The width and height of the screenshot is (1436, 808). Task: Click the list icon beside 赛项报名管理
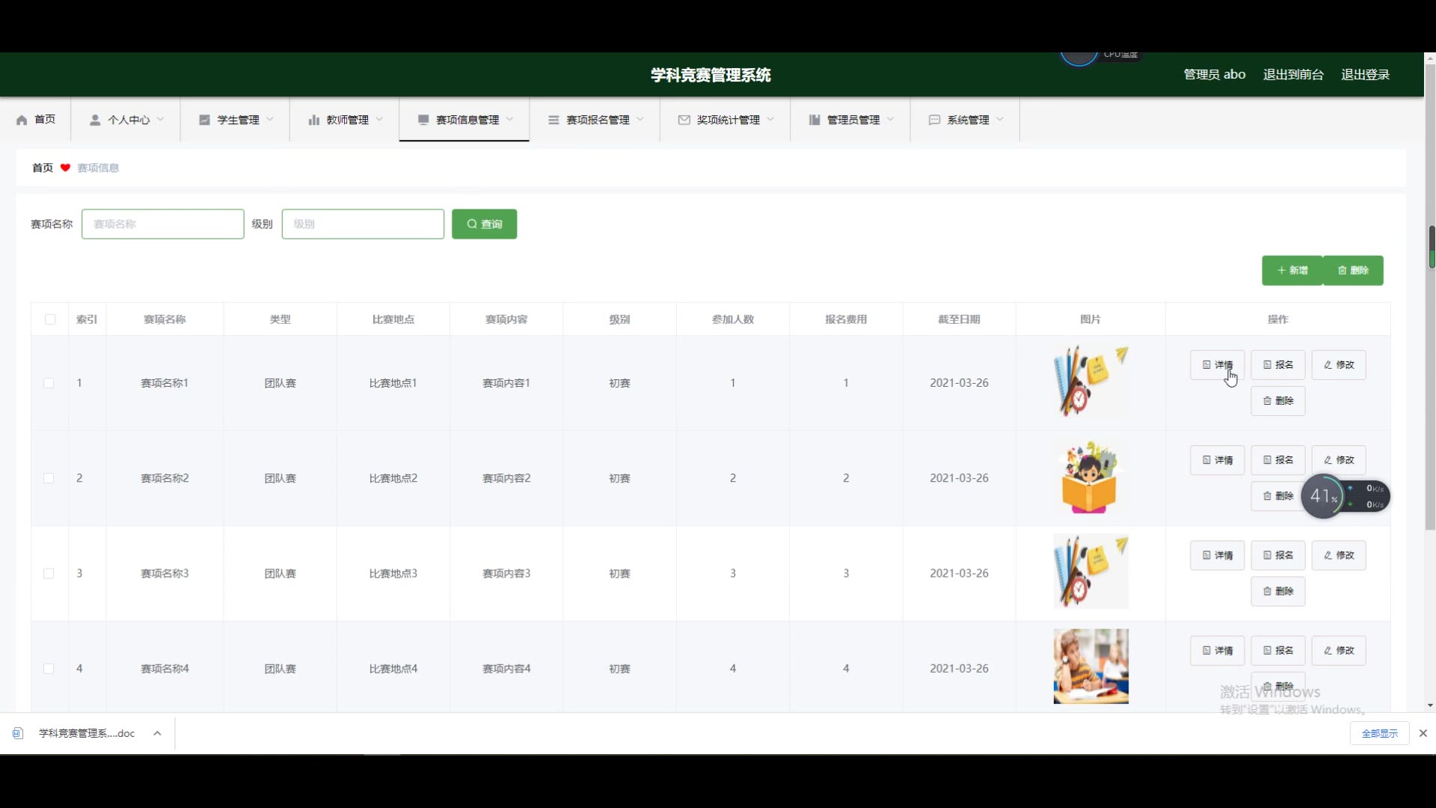(553, 120)
